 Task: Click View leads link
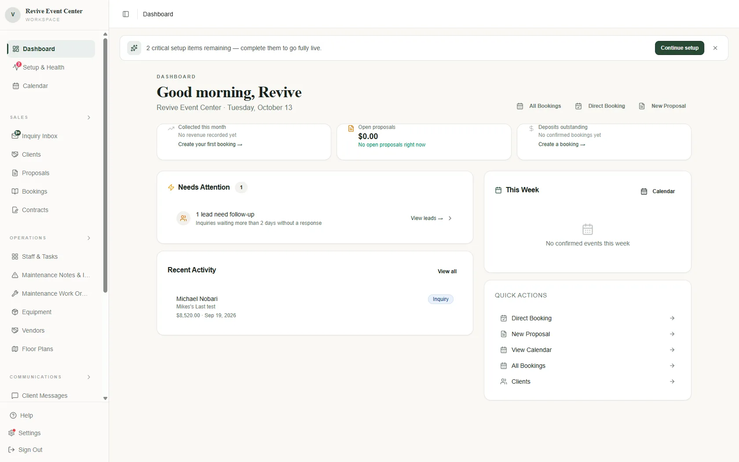point(427,218)
